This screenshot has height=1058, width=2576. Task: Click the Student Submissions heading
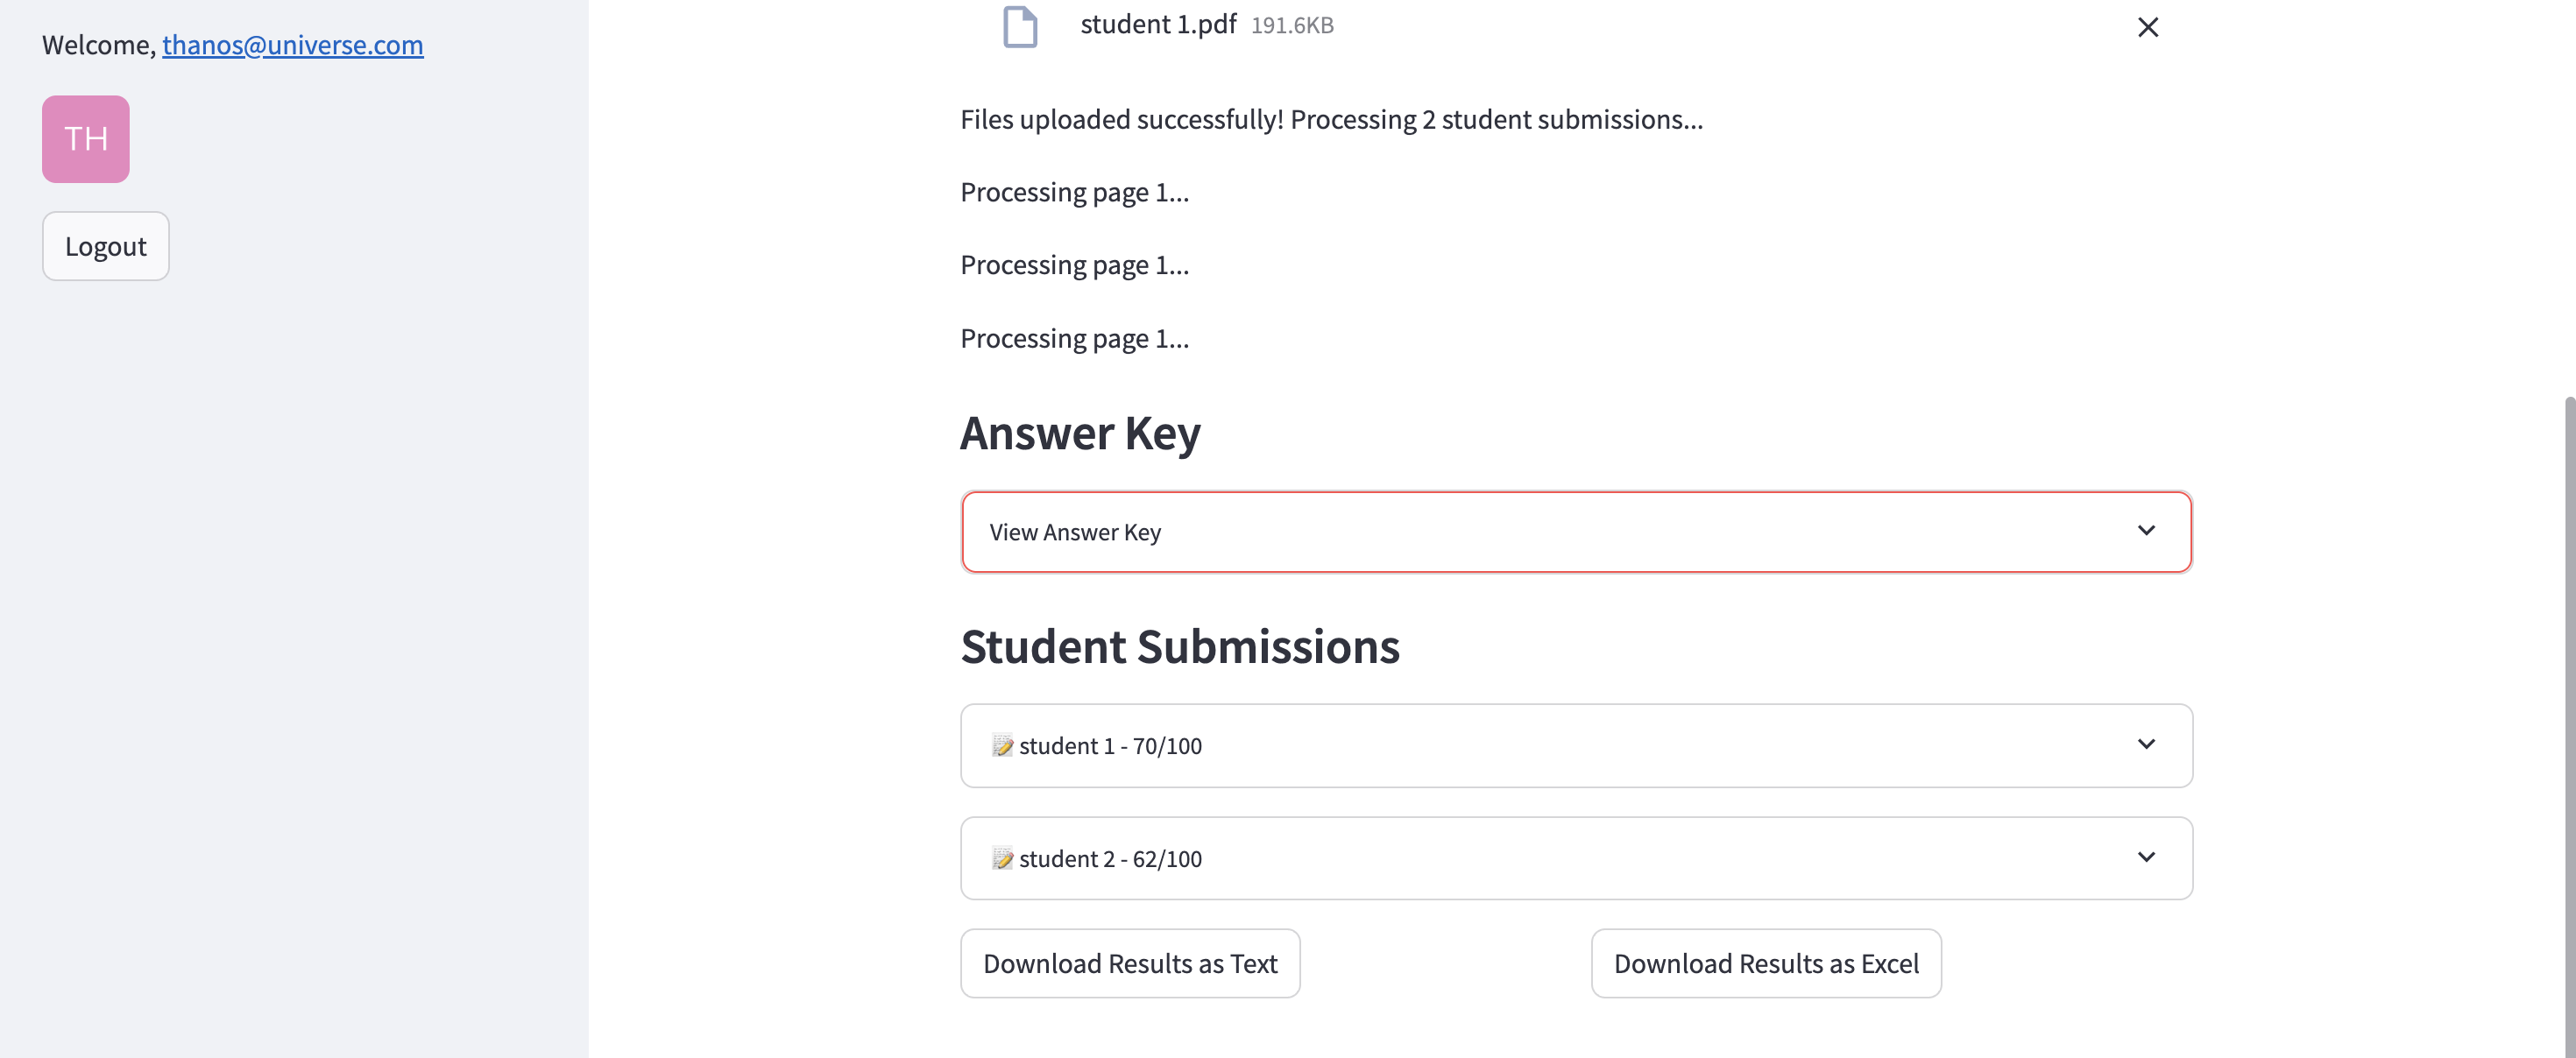pos(1180,647)
